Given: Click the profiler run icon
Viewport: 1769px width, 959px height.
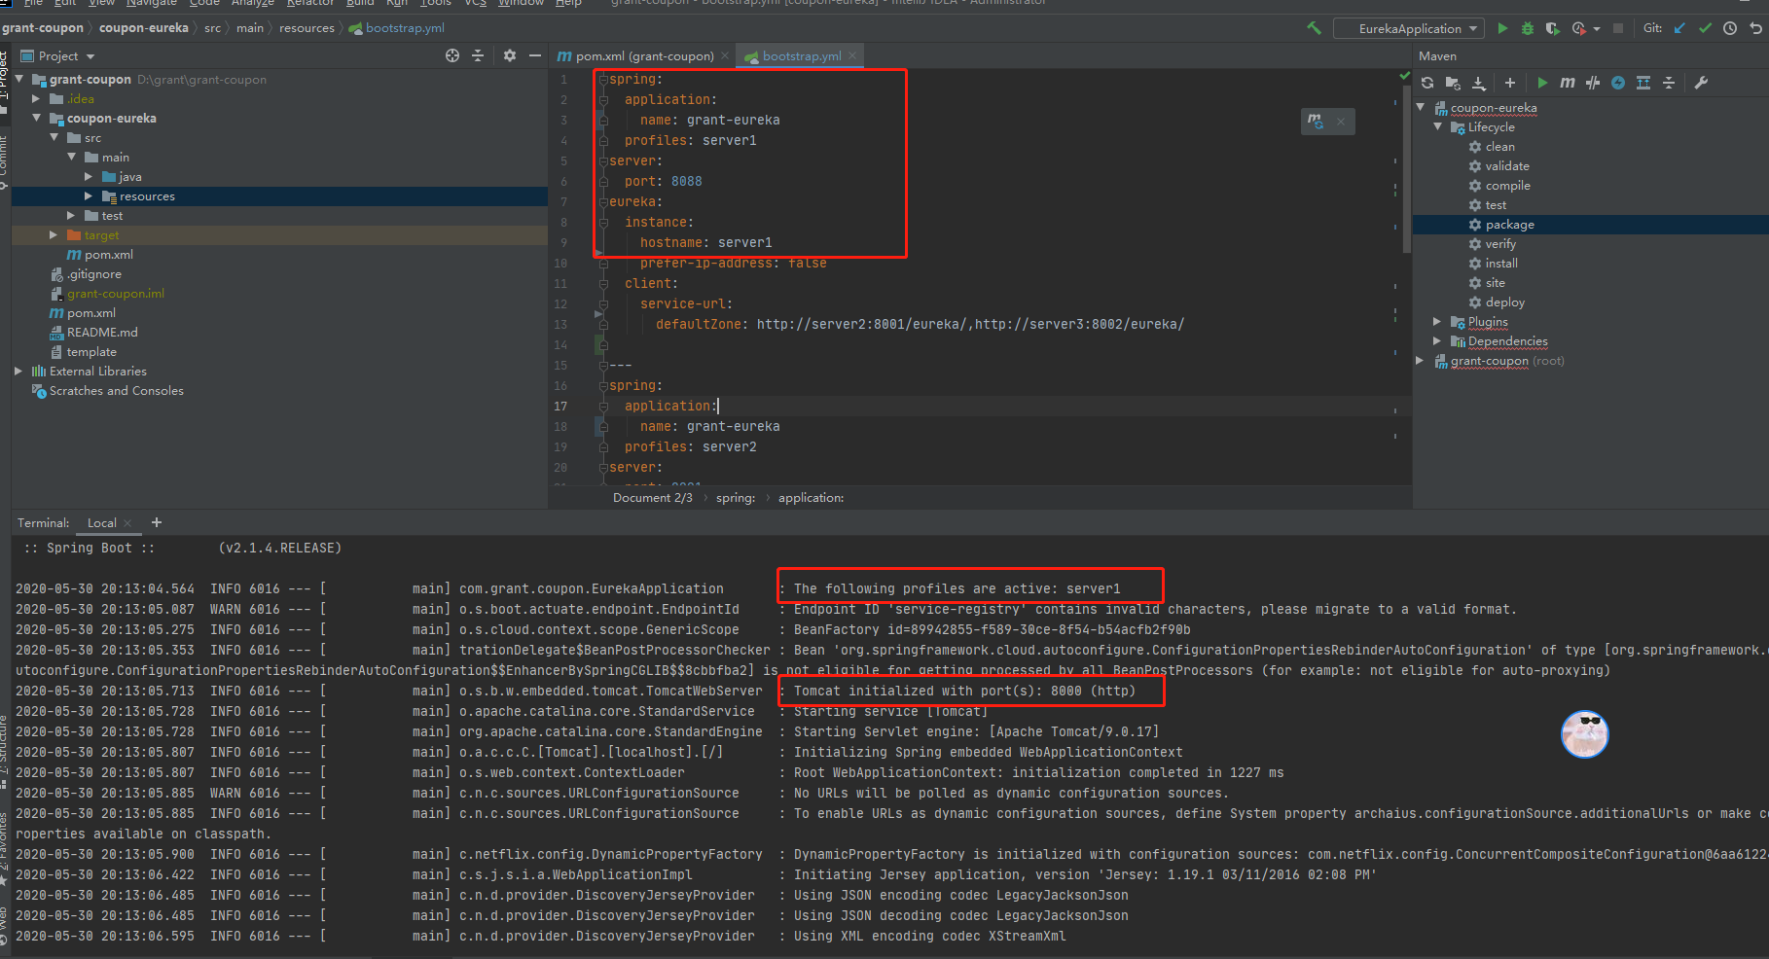Looking at the screenshot, I should tap(1579, 28).
